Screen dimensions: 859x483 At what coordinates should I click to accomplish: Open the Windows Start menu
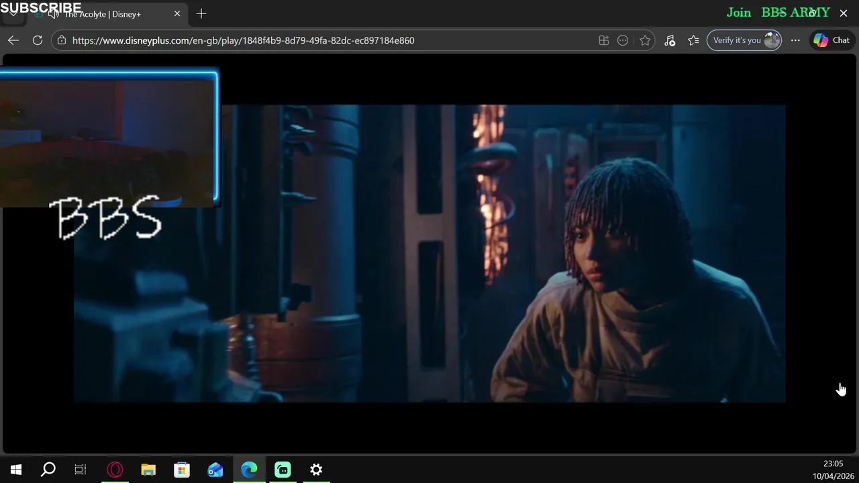tap(16, 470)
